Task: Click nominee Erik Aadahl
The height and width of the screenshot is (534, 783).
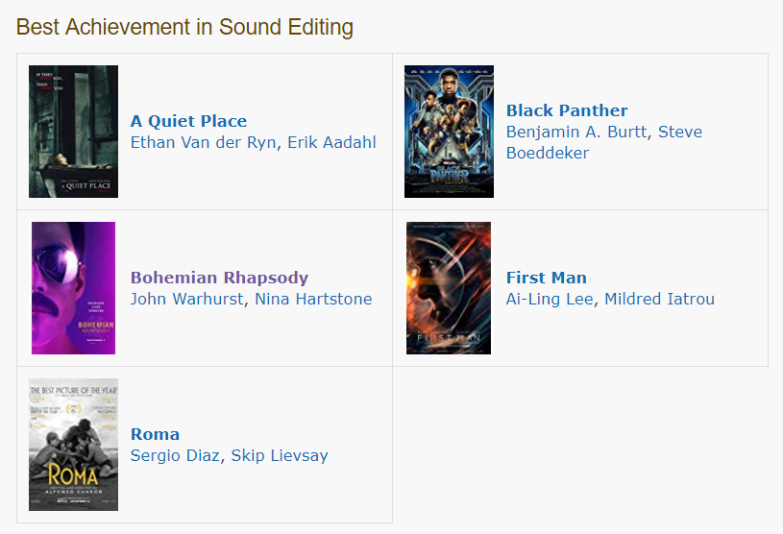Action: click(x=331, y=142)
